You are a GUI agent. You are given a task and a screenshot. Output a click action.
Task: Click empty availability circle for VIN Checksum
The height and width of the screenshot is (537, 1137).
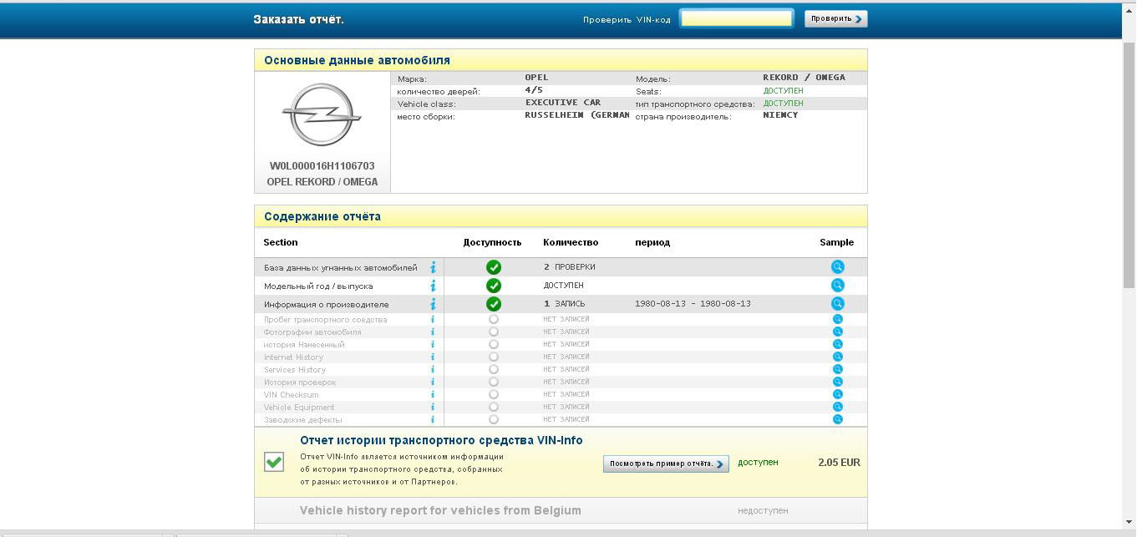pyautogui.click(x=494, y=394)
